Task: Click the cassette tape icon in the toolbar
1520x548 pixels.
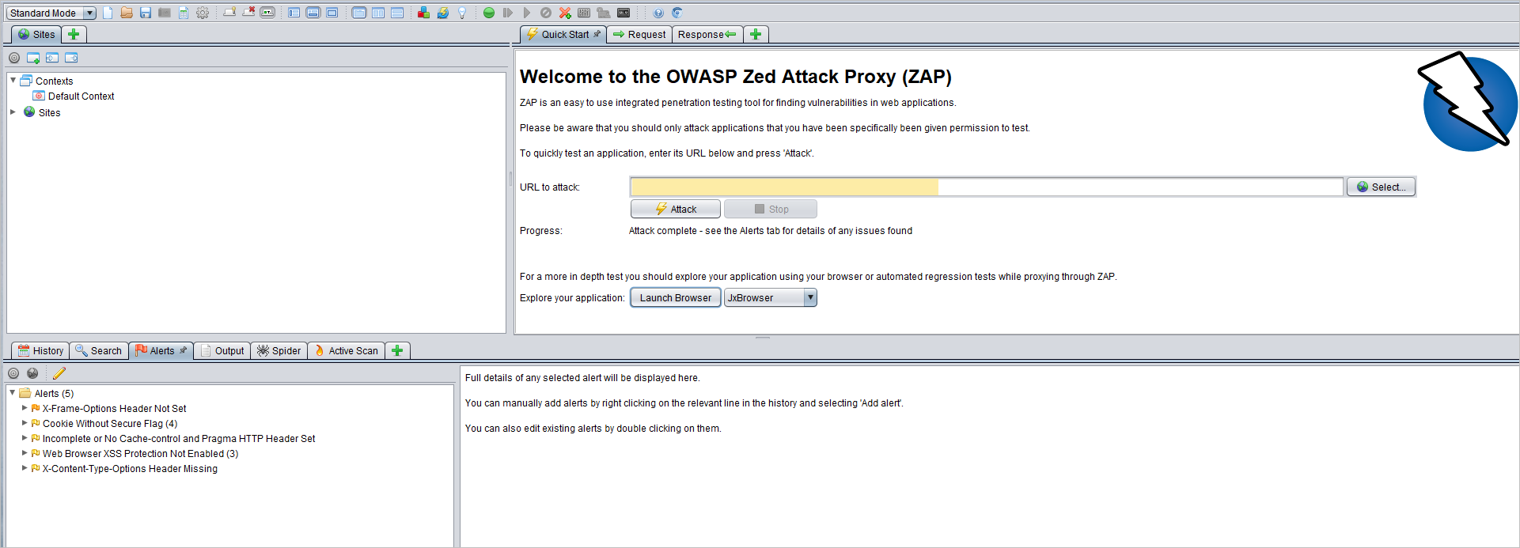Action: pos(624,13)
